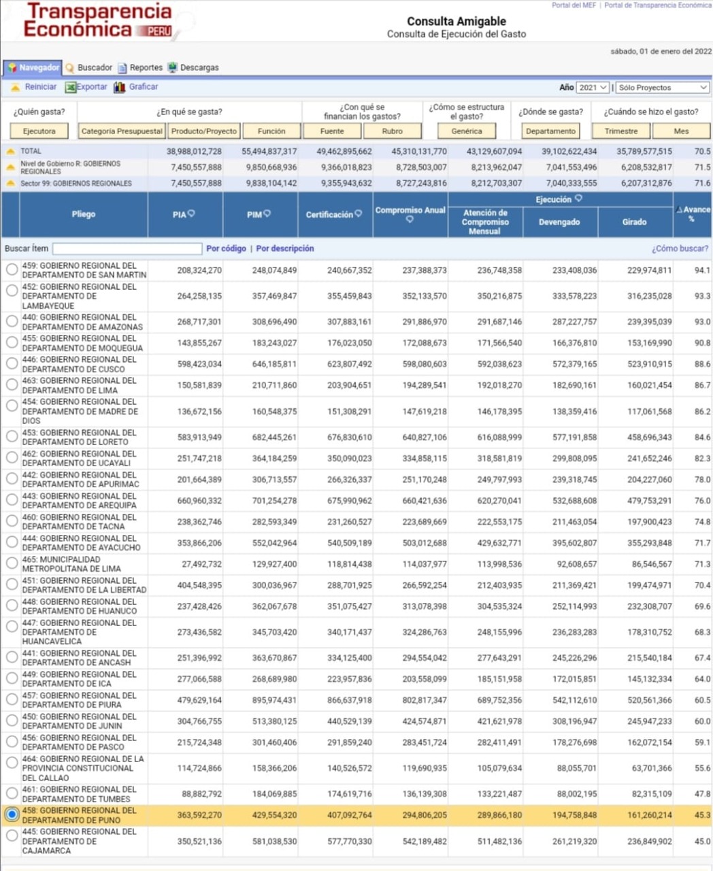Click the Avance % sort triangle icon

(x=679, y=210)
